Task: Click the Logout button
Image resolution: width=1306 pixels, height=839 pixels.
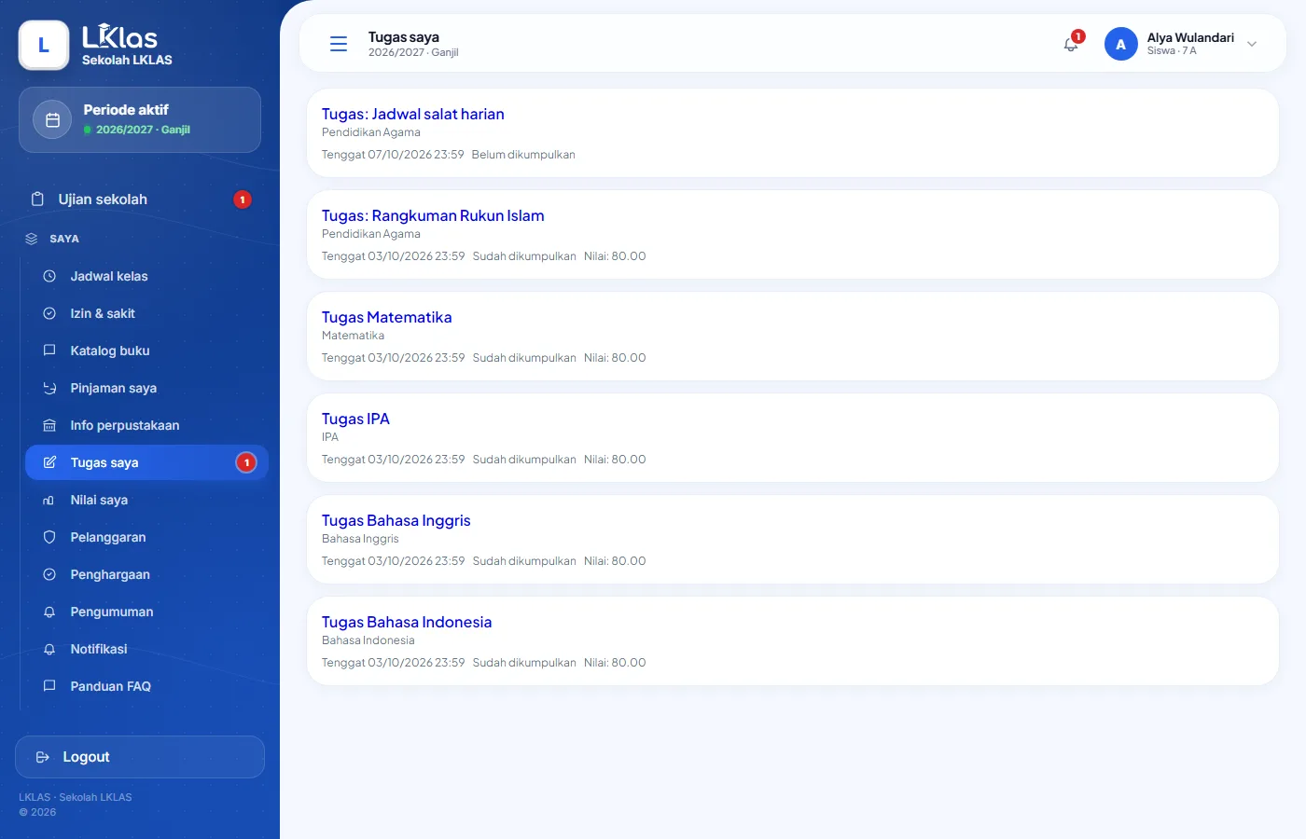Action: pos(140,757)
